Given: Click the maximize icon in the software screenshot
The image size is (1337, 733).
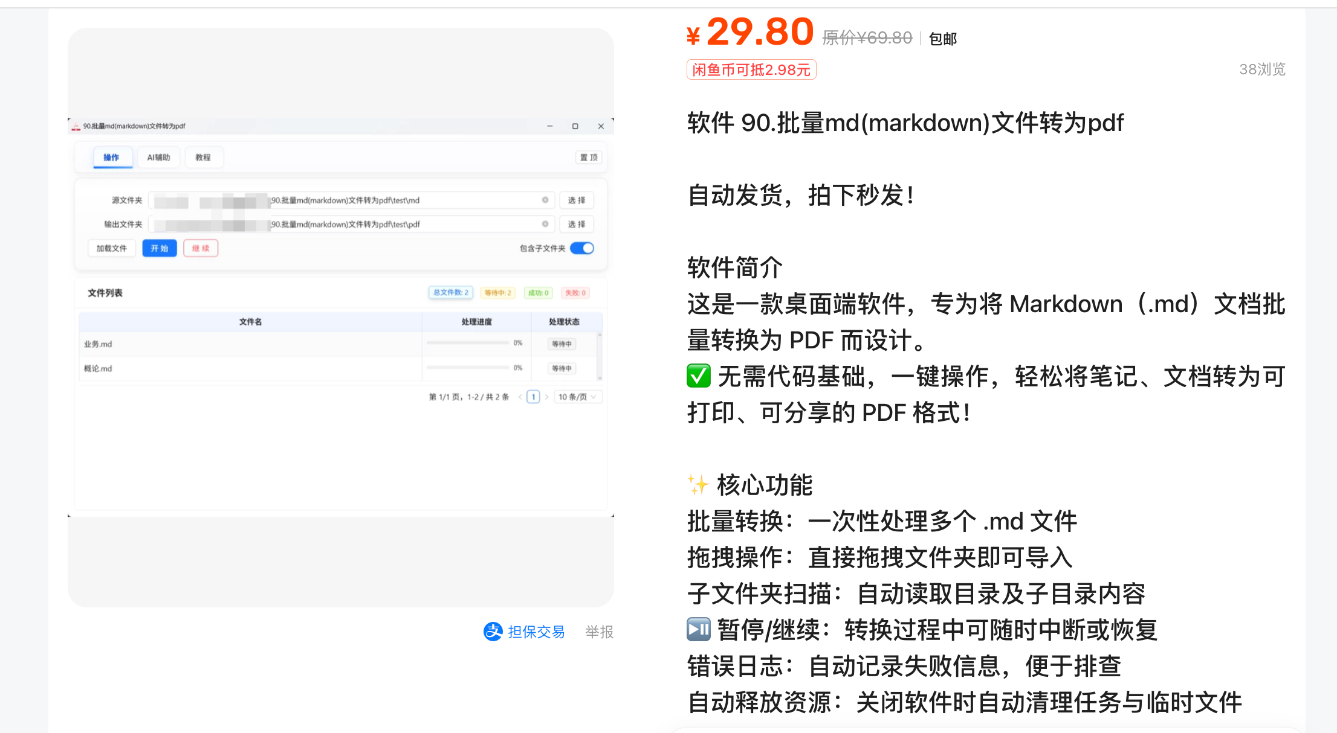Looking at the screenshot, I should (x=575, y=126).
